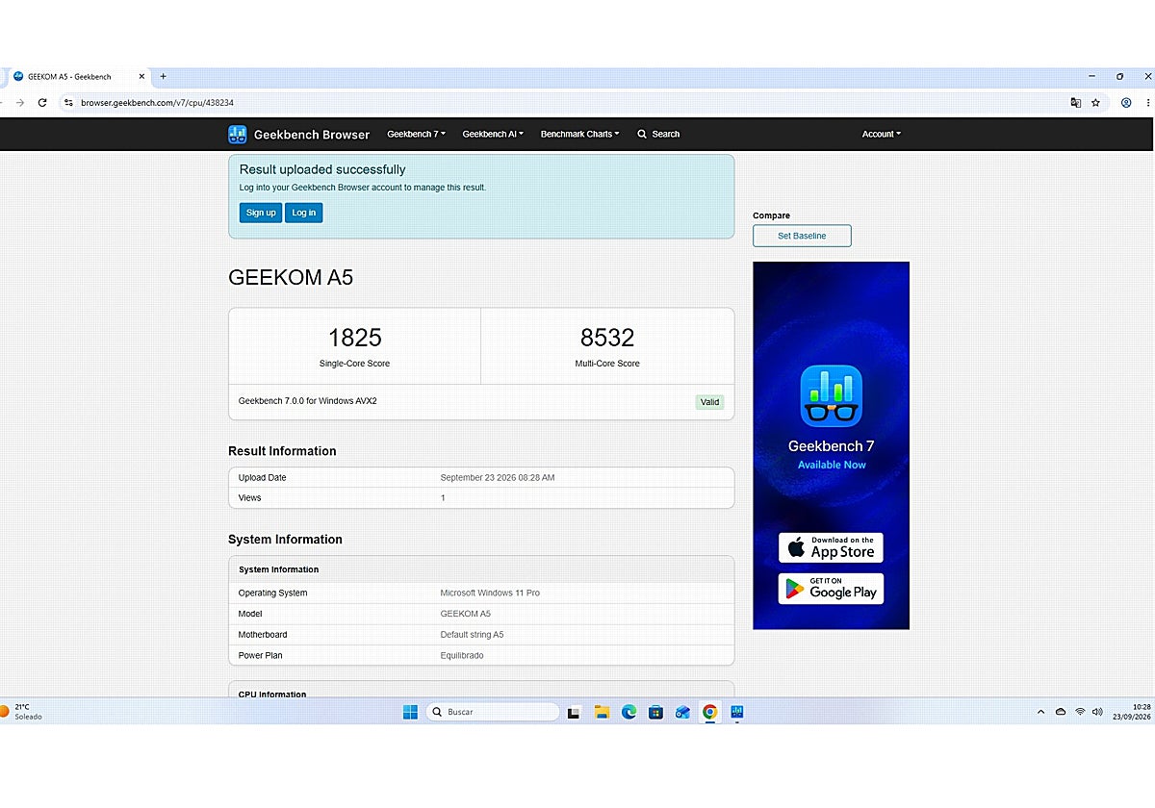Go forward with the browser arrow
The image size is (1155, 808).
(x=20, y=103)
